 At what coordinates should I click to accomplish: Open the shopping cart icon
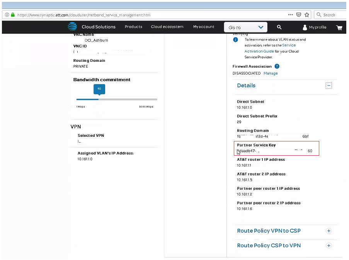click(x=339, y=27)
